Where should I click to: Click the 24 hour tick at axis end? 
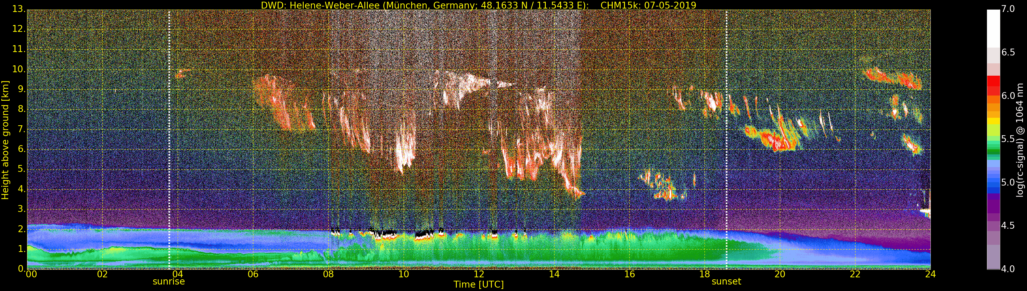click(930, 274)
